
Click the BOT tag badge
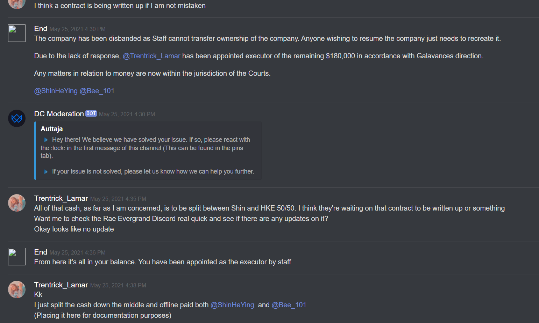tap(91, 113)
